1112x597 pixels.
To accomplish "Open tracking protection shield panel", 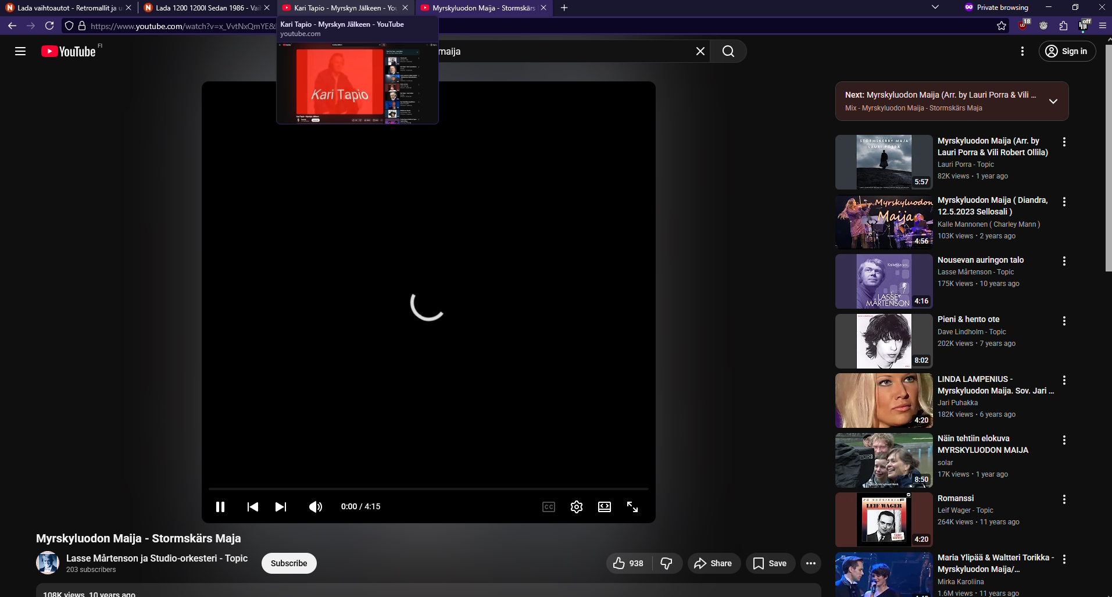I will pyautogui.click(x=69, y=26).
